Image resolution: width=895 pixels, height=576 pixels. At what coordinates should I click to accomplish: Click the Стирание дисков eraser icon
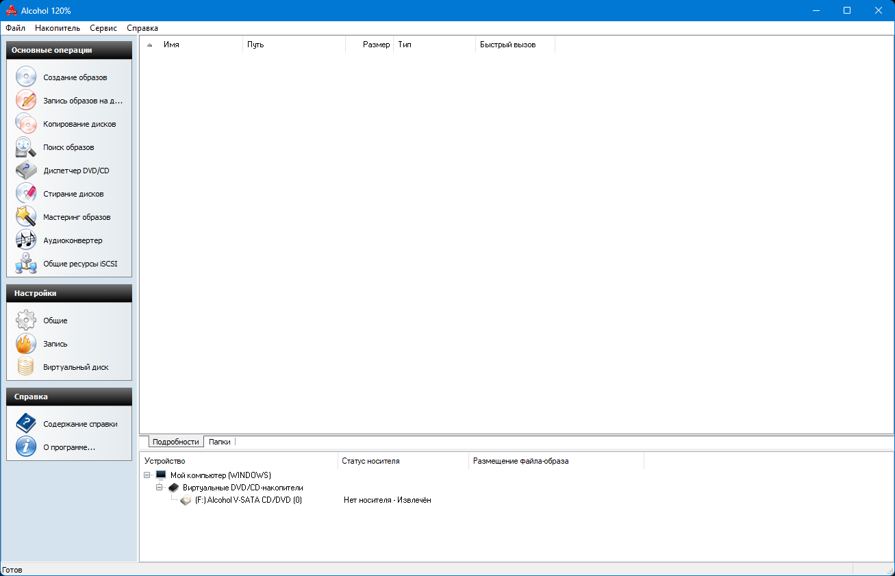coord(26,193)
